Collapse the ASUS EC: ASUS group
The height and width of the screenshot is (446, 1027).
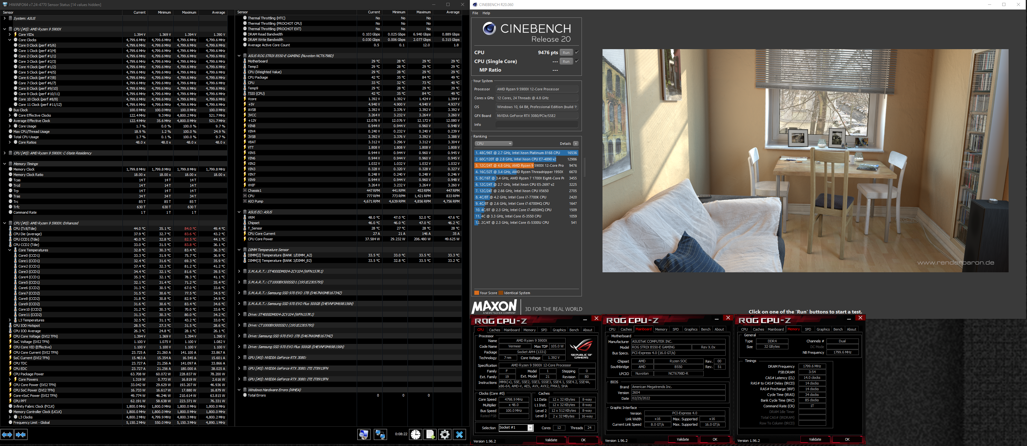[239, 212]
